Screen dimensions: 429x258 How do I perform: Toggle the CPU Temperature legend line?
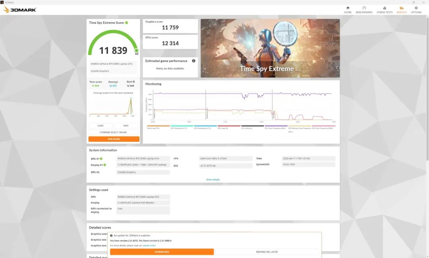pyautogui.click(x=182, y=127)
